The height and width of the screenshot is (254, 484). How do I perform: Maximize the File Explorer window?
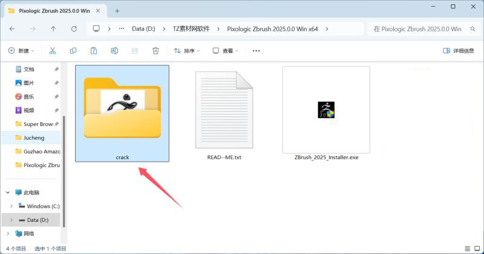tap(453, 7)
